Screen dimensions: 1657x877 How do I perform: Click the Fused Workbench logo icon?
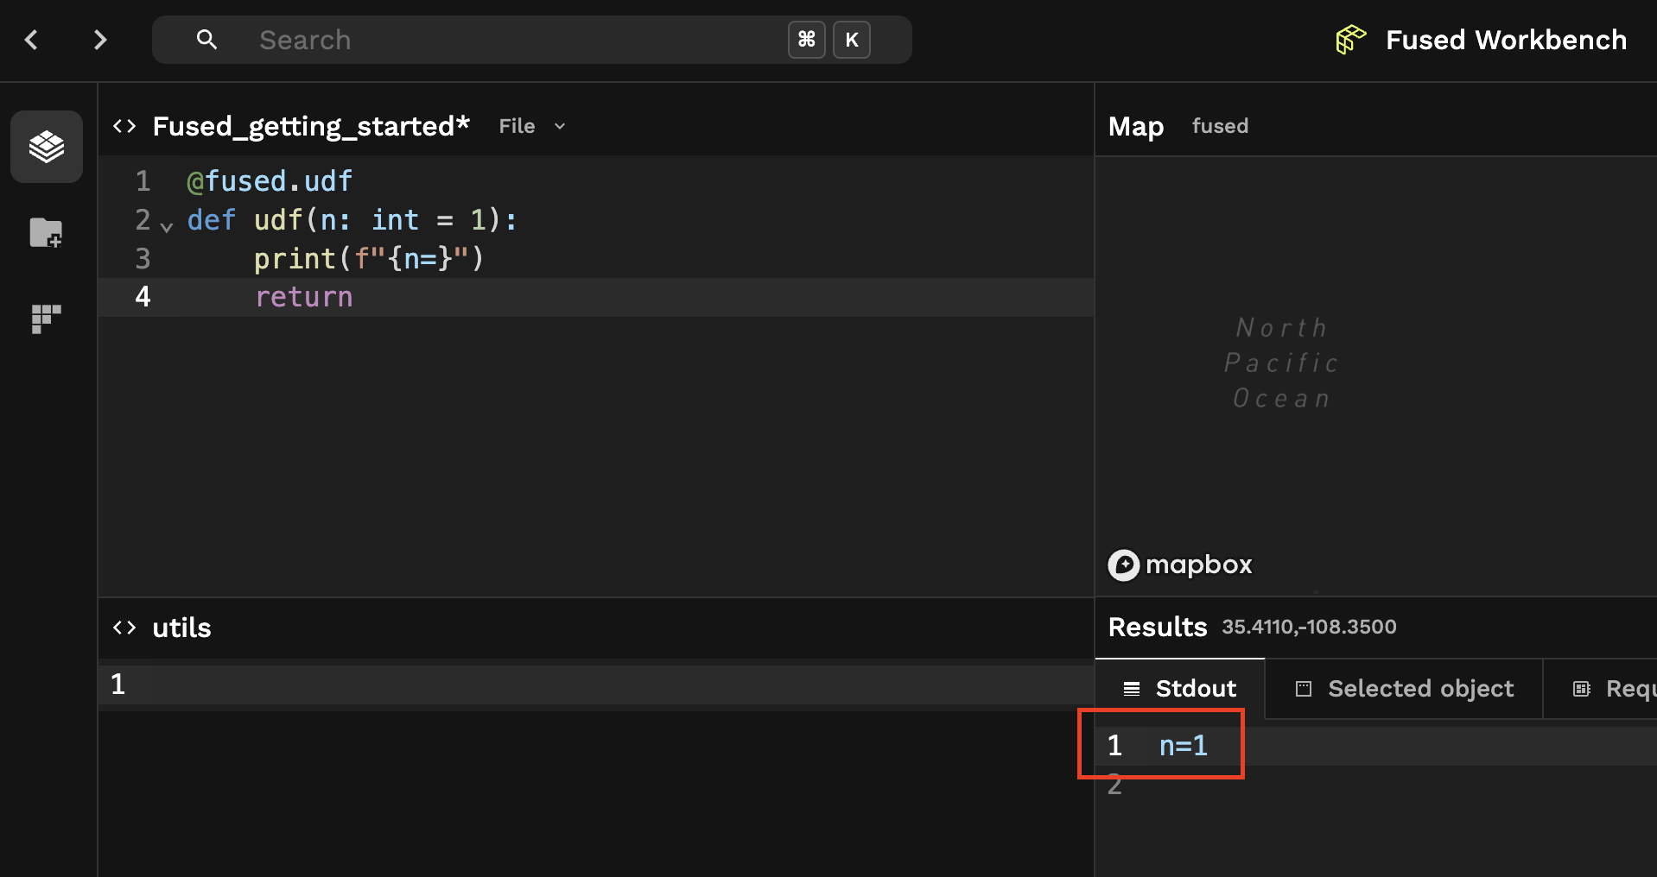pyautogui.click(x=1350, y=40)
